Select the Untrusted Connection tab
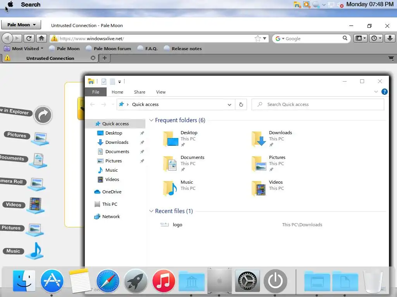 (50, 58)
